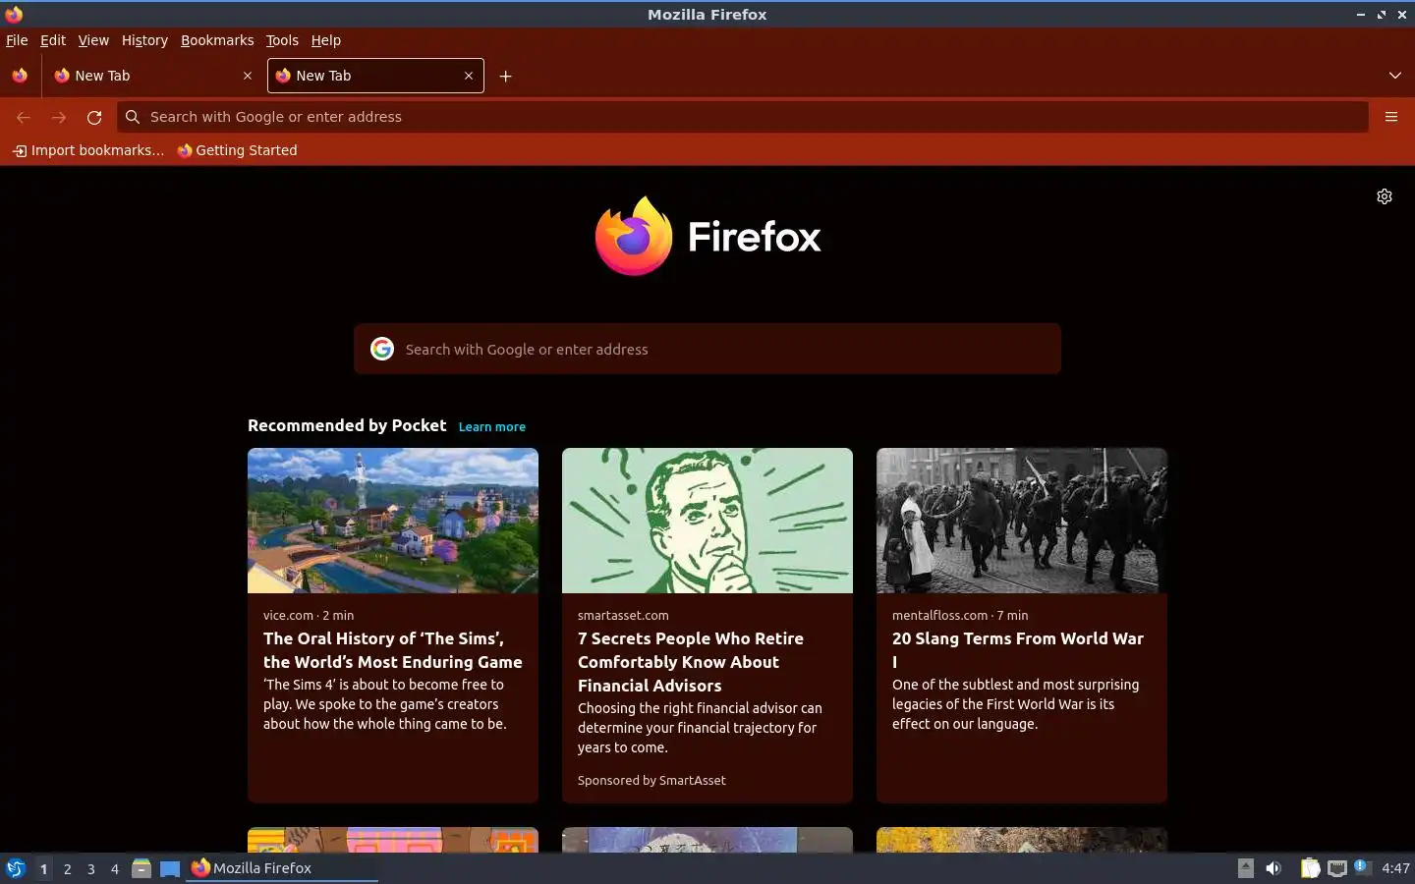
Task: Open the Firefox View pinned icon
Action: point(20,76)
